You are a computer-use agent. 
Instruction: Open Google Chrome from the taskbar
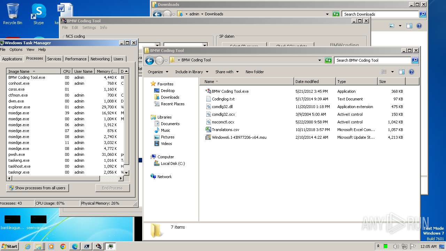click(x=63, y=246)
